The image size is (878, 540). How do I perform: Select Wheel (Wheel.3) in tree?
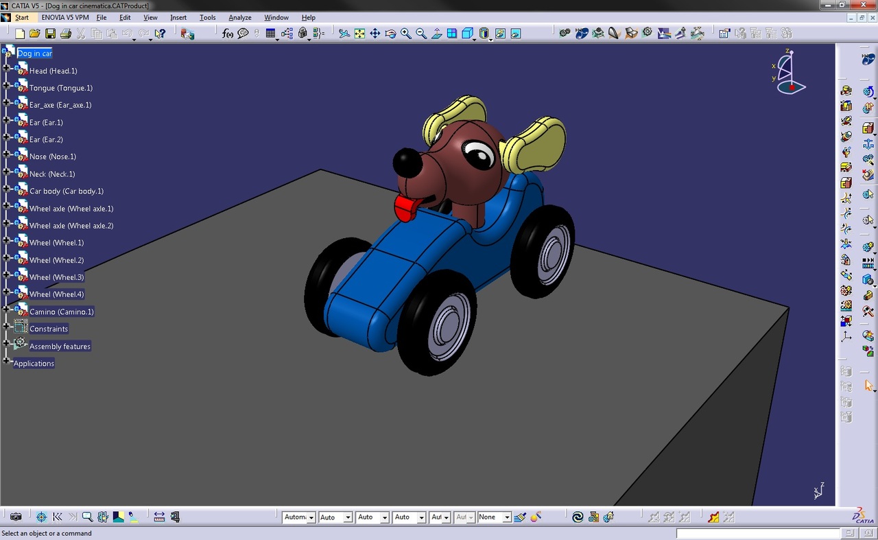pos(56,277)
